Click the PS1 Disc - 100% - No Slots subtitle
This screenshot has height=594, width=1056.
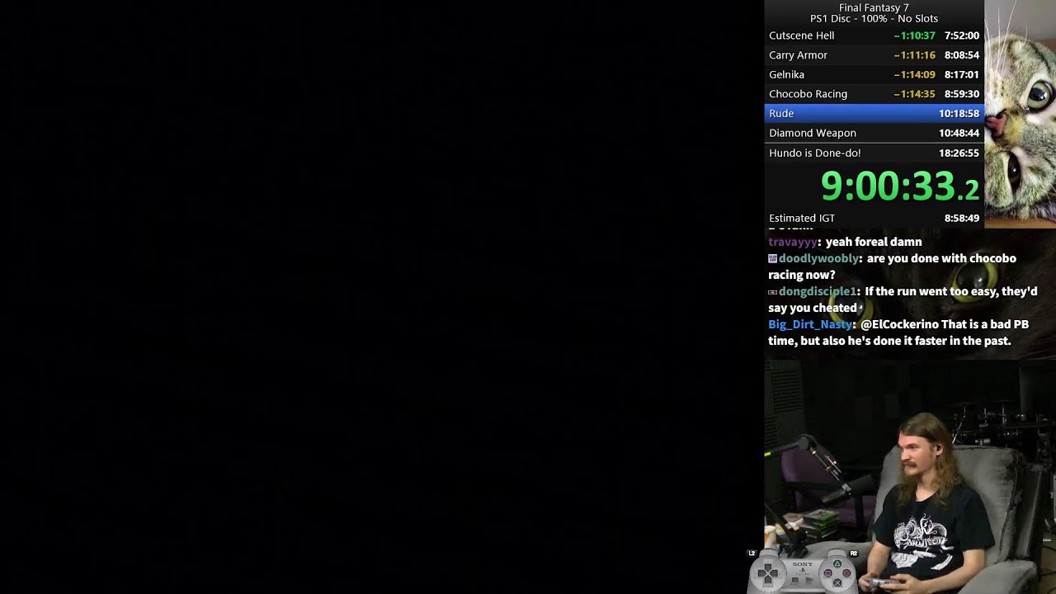pyautogui.click(x=874, y=18)
